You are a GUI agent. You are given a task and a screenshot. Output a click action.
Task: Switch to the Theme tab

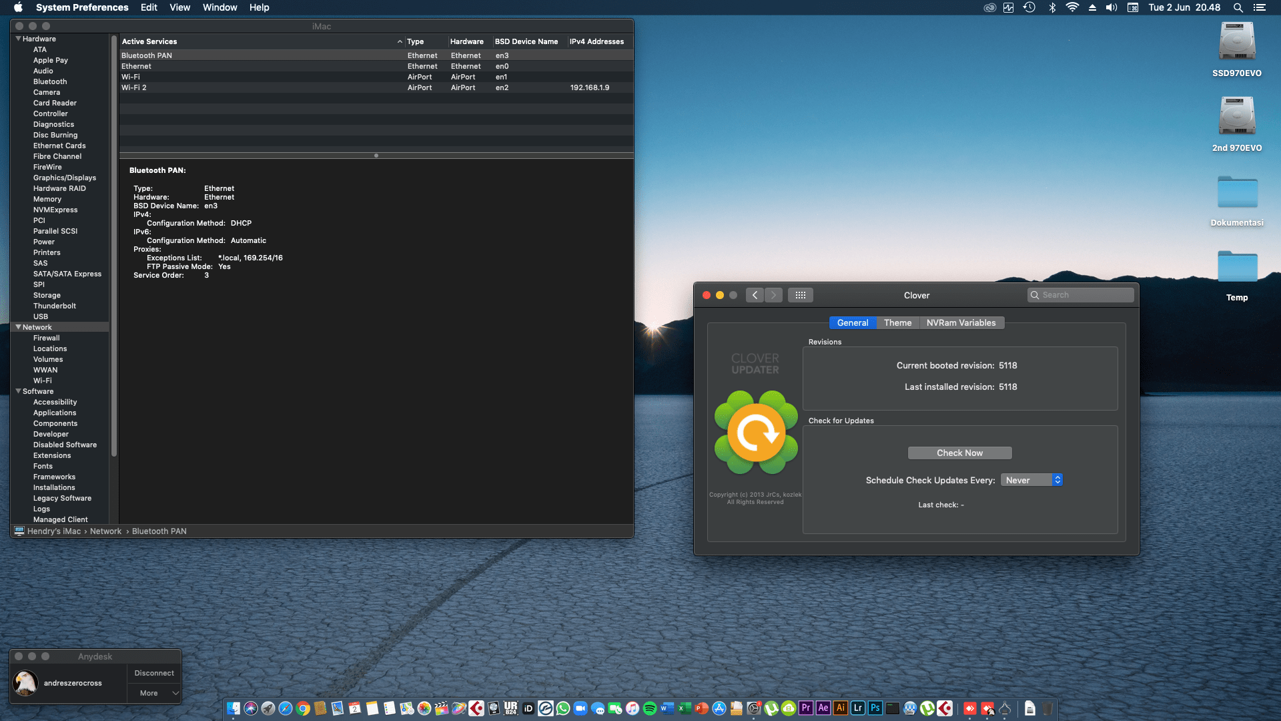(897, 322)
